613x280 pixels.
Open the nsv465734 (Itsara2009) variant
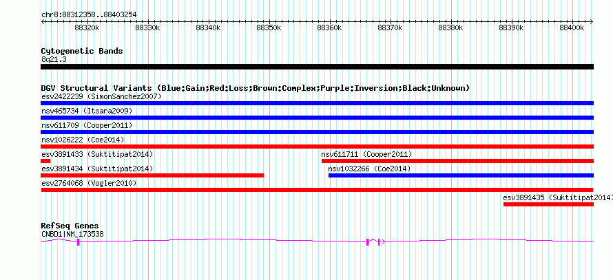click(x=87, y=111)
